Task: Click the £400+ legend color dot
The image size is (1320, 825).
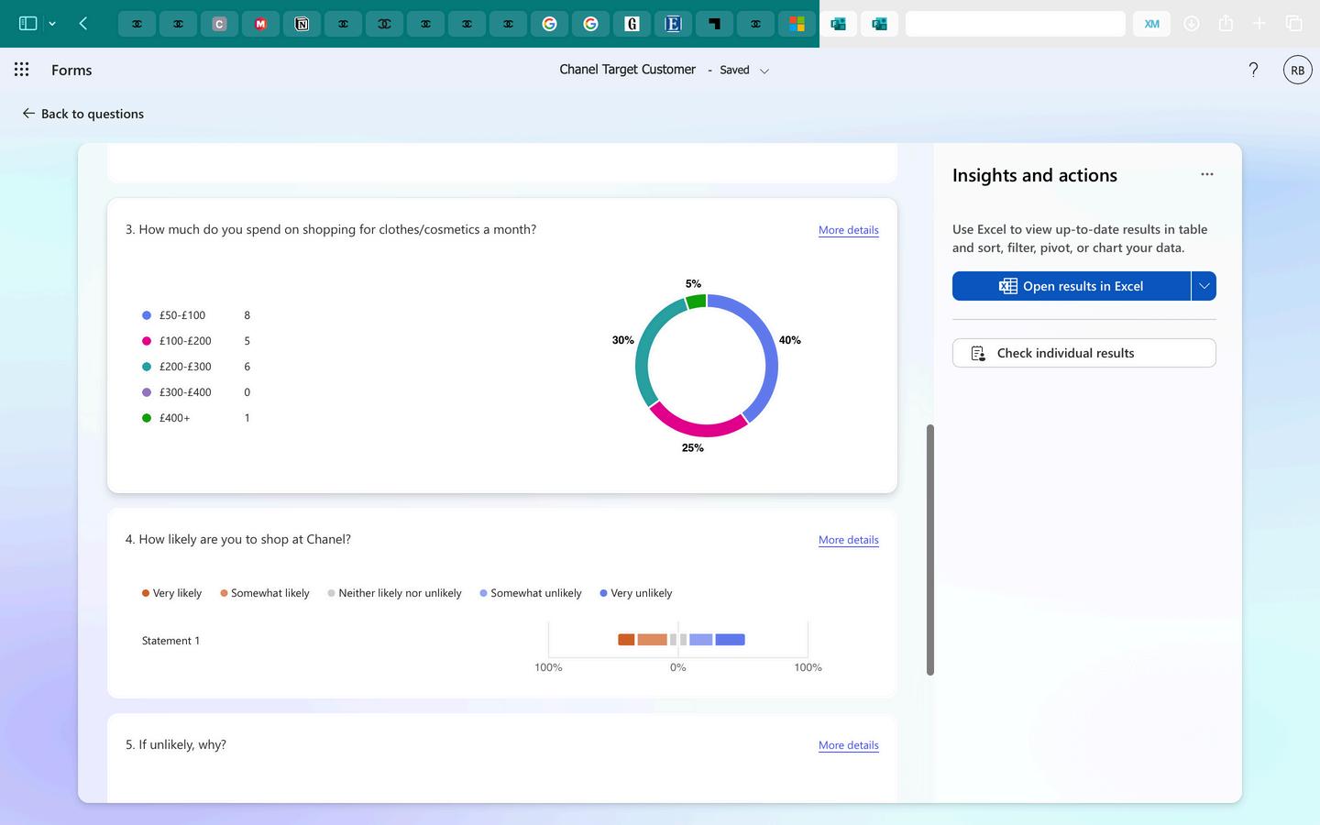Action: 147,418
